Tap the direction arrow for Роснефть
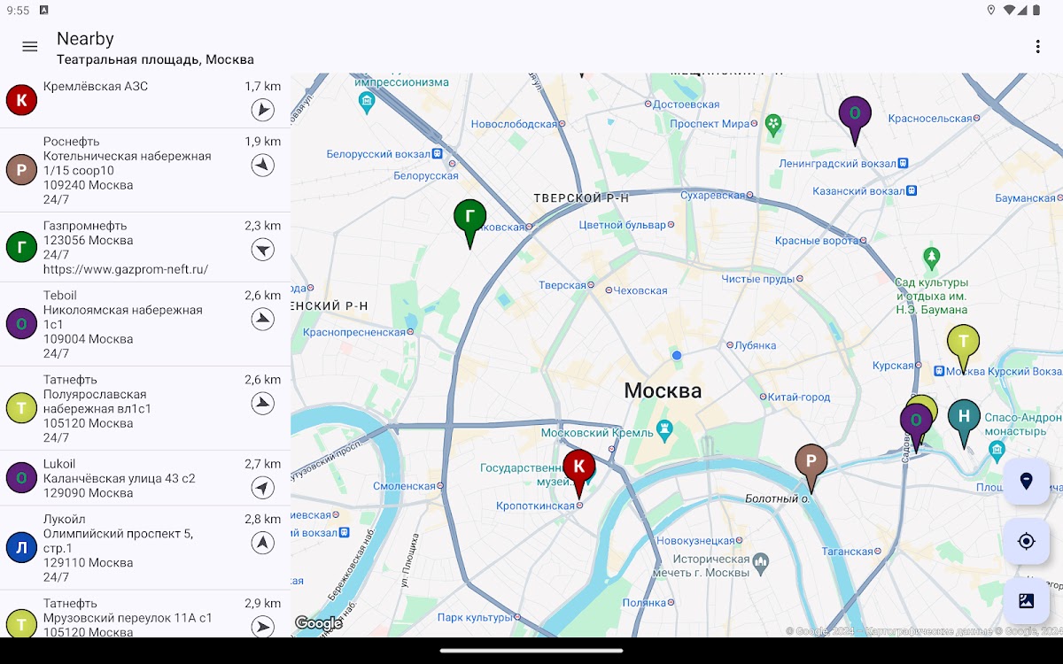Screen dimensions: 1063x664 262,166
